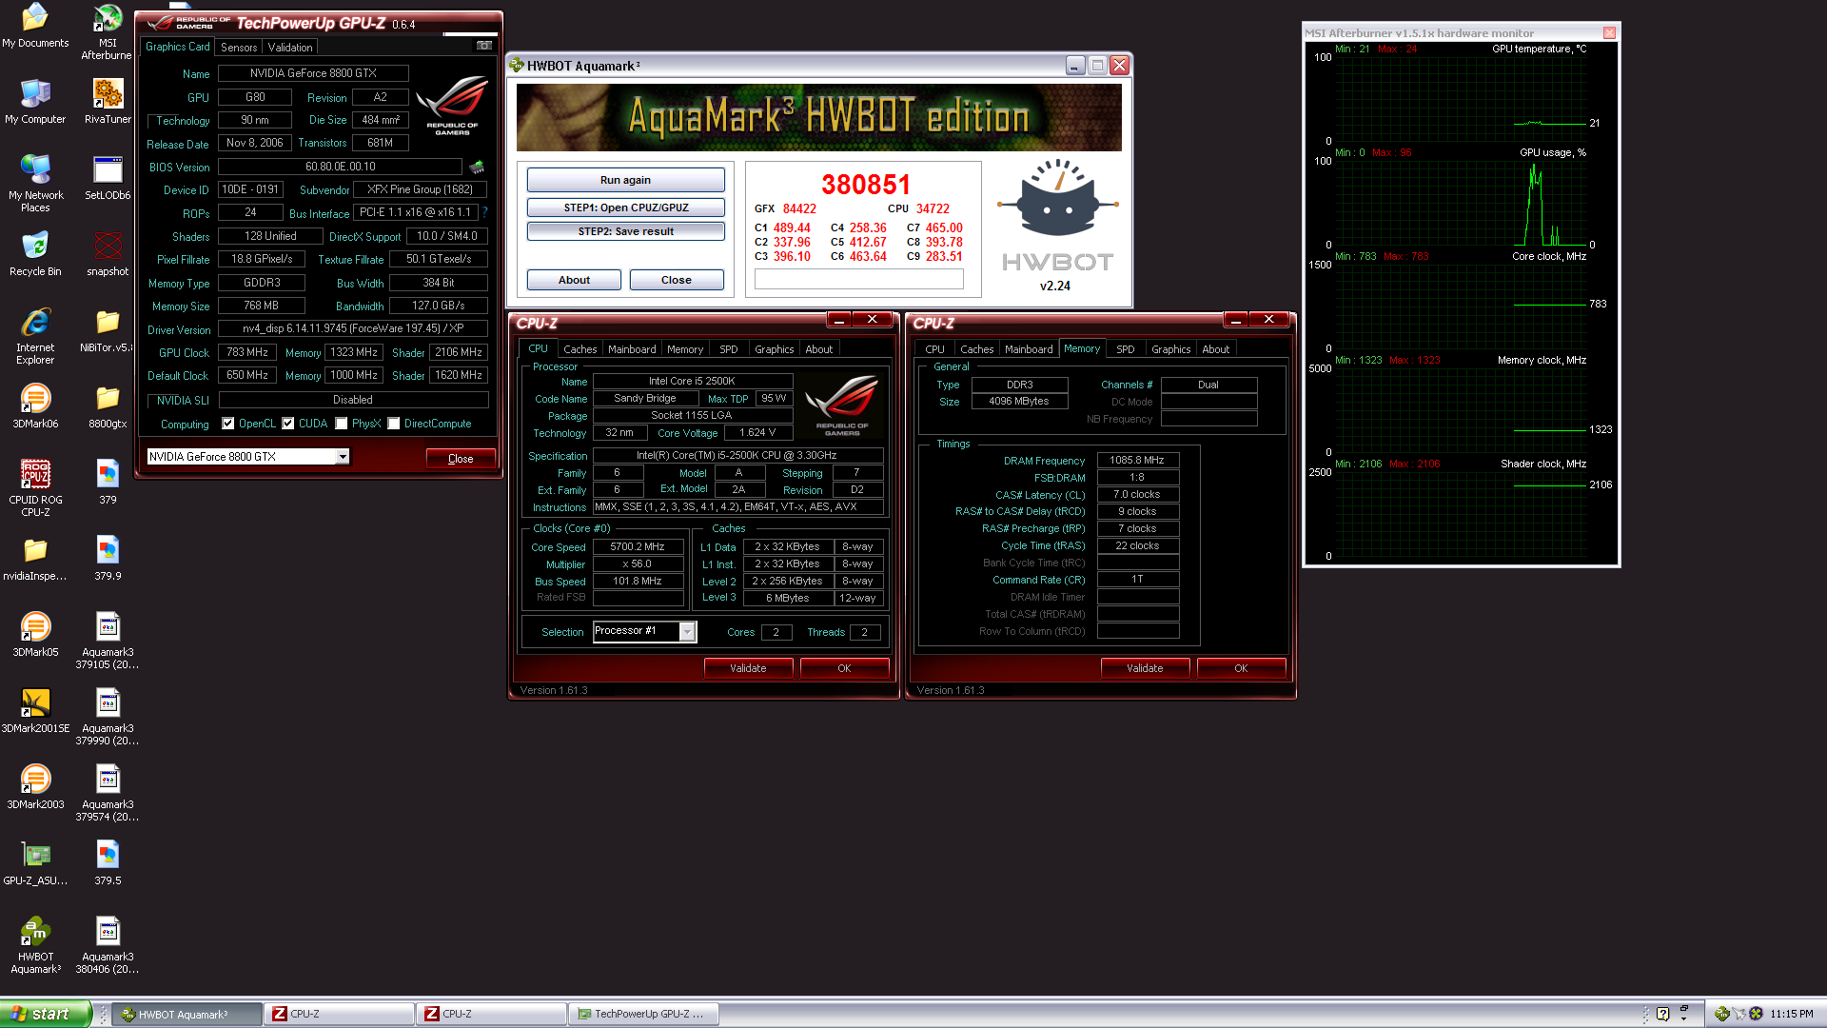
Task: Open SetLODb6 desktop icon
Action: [x=108, y=178]
